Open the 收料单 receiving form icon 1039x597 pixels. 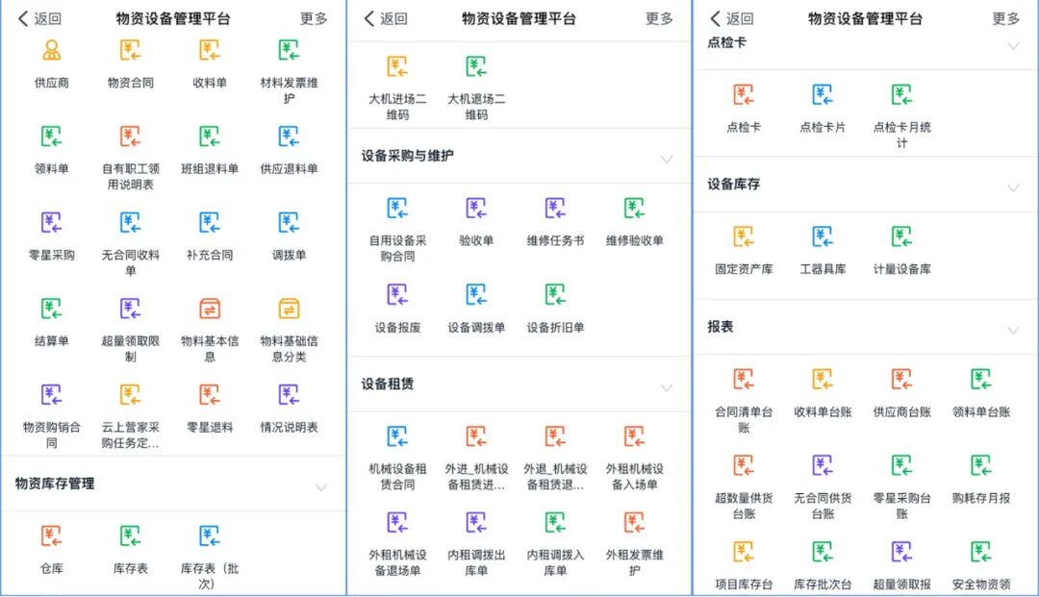210,58
